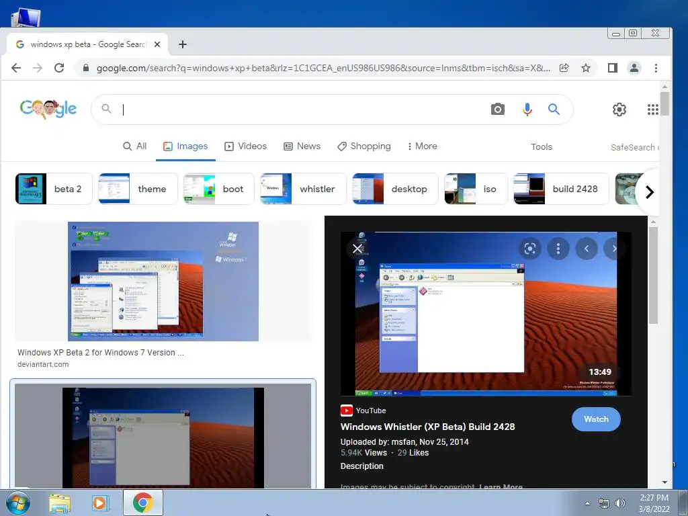Click the address bar URL
Viewport: 688px width, 516px height.
coord(323,68)
